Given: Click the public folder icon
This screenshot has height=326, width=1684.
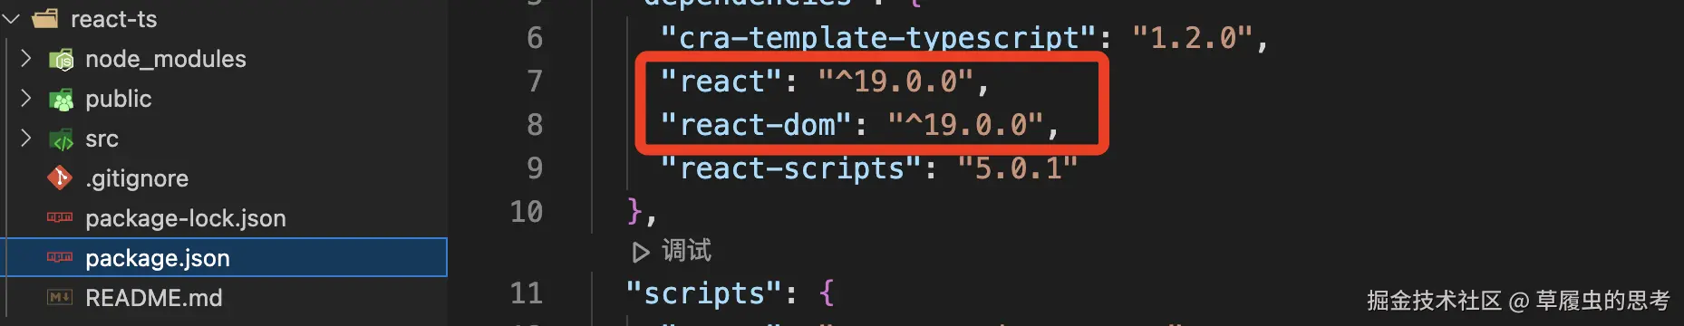Looking at the screenshot, I should (x=61, y=100).
